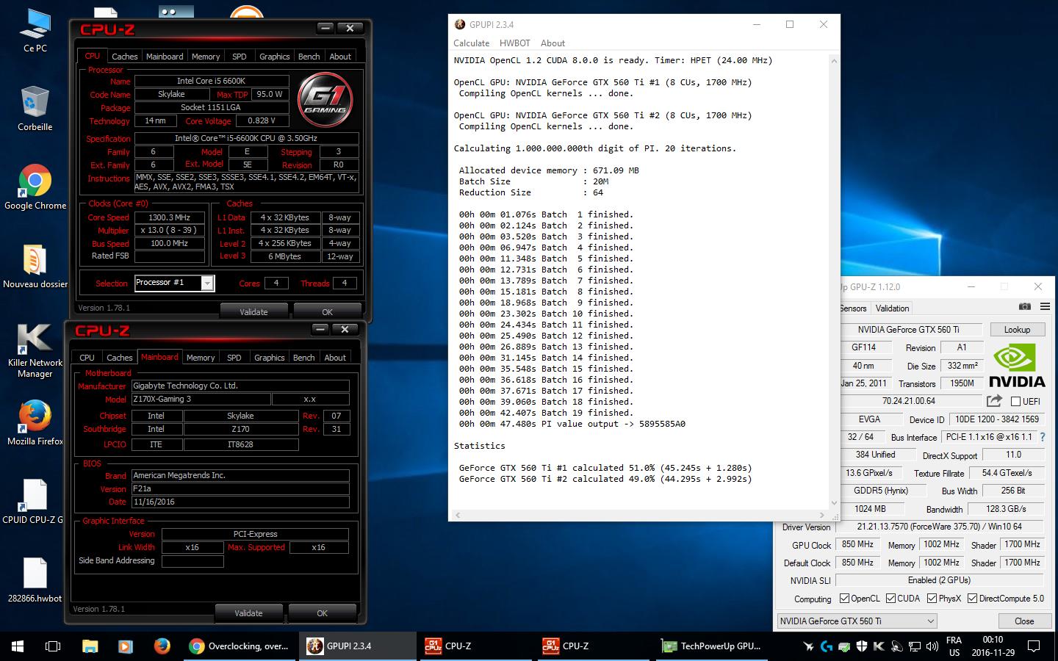Click the GPUPI scrollbar up arrow
The height and width of the screenshot is (661, 1058).
click(x=834, y=62)
